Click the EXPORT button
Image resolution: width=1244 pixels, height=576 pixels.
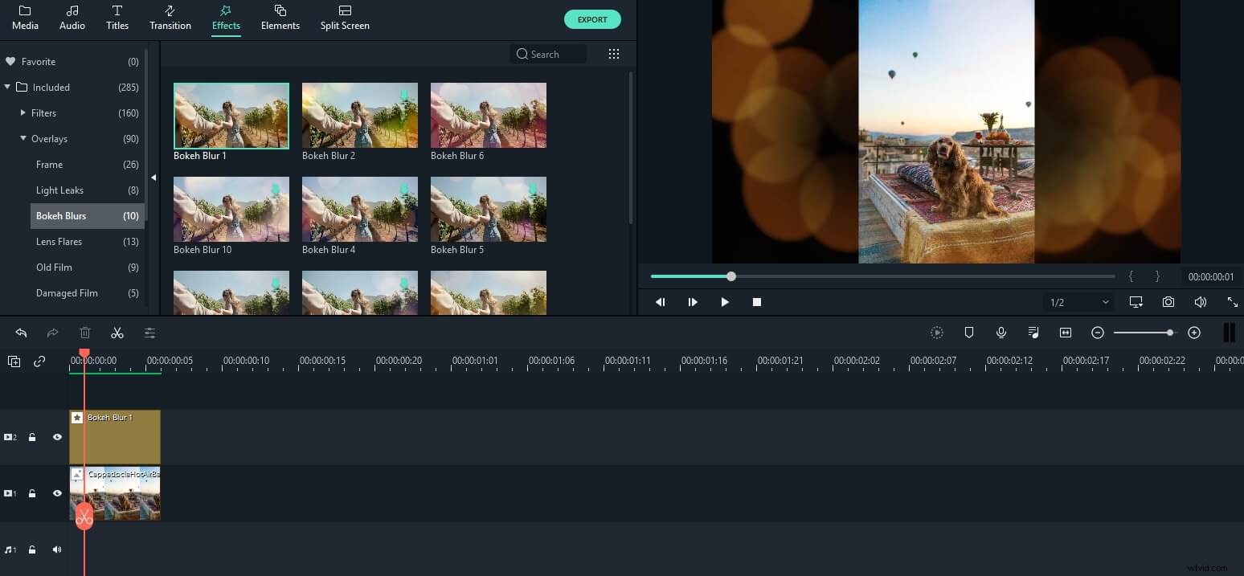click(592, 19)
